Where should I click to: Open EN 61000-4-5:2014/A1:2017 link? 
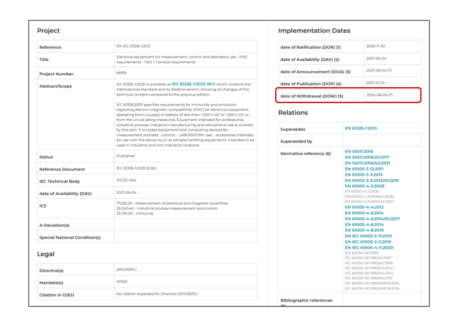click(372, 219)
